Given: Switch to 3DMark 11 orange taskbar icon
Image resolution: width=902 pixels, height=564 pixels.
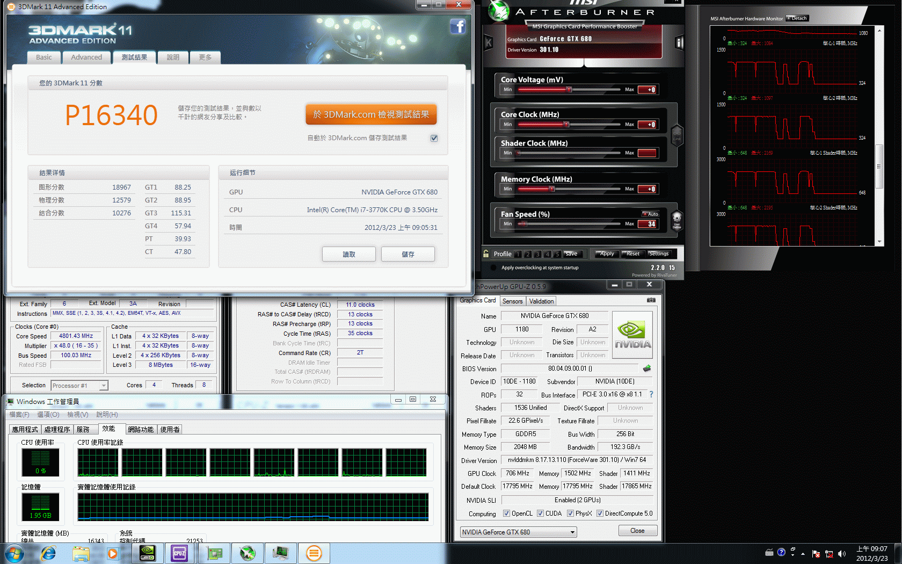Looking at the screenshot, I should tap(314, 553).
